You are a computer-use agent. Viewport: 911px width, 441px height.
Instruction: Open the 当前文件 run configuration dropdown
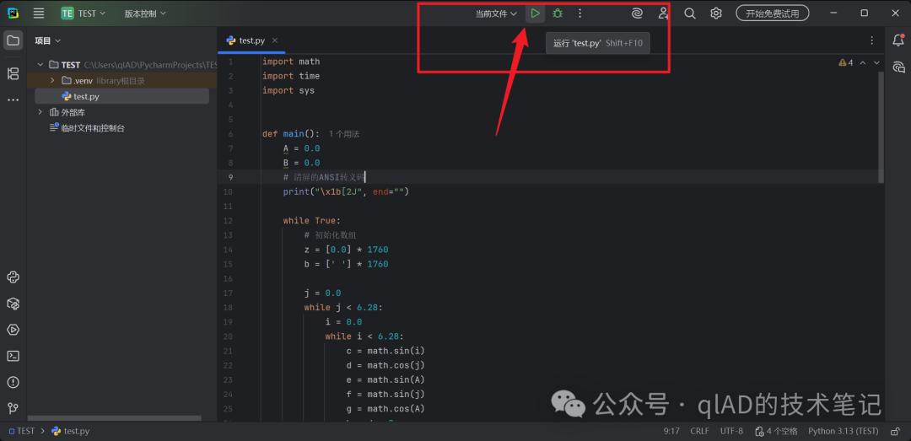click(x=496, y=13)
